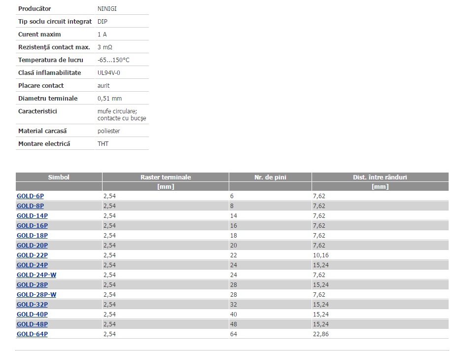Image resolution: width=457 pixels, height=351 pixels.
Task: Open the GOLD-22P socket link
Action: click(32, 255)
